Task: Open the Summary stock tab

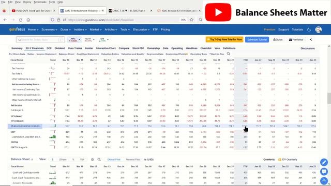Action: click(x=17, y=48)
